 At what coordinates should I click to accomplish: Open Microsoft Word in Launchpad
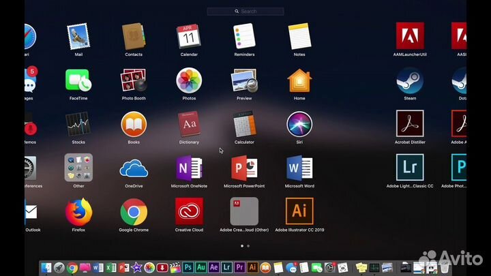(x=299, y=168)
